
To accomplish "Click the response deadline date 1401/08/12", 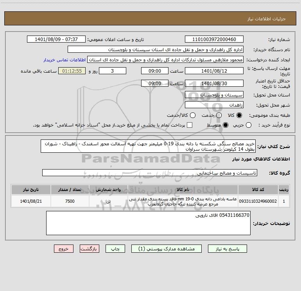I will (214, 71).
